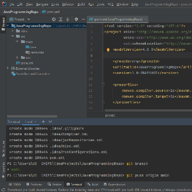This screenshot has width=192, height=192.
Task: Open the File menu
Action: (12, 4)
